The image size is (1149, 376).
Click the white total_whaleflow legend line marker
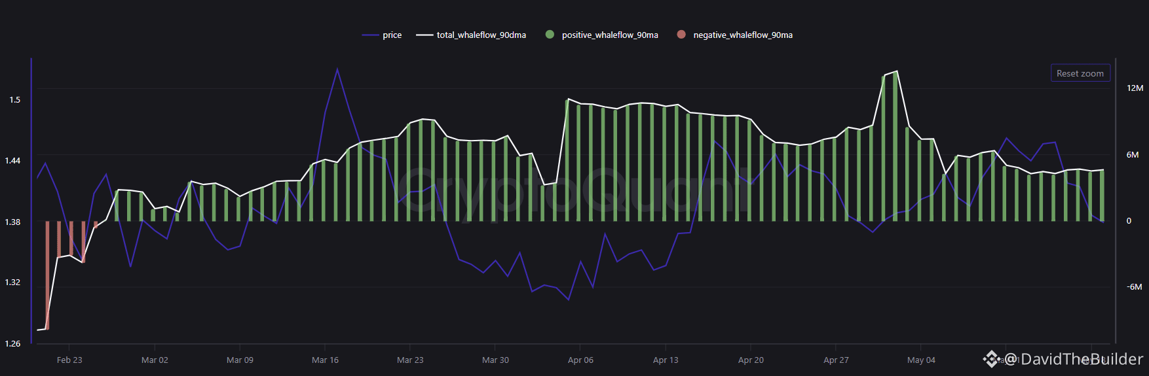click(424, 35)
